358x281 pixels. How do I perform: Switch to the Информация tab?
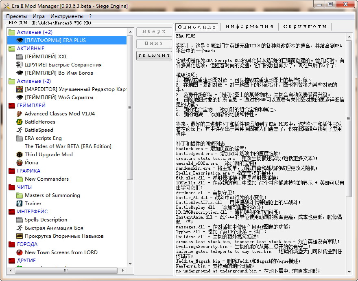pyautogui.click(x=249, y=27)
